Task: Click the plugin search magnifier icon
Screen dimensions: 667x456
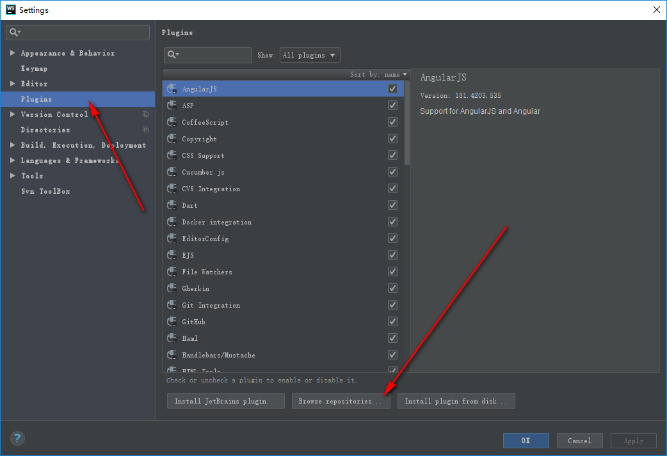Action: click(173, 55)
